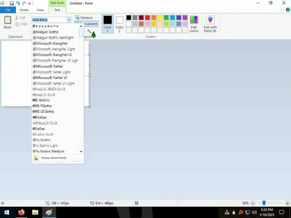Choose the @MS PGothic font
This screenshot has width=291, height=218.
click(x=55, y=106)
